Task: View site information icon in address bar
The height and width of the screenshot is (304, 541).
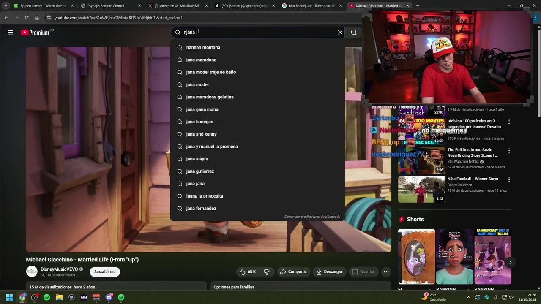Action: [49, 18]
